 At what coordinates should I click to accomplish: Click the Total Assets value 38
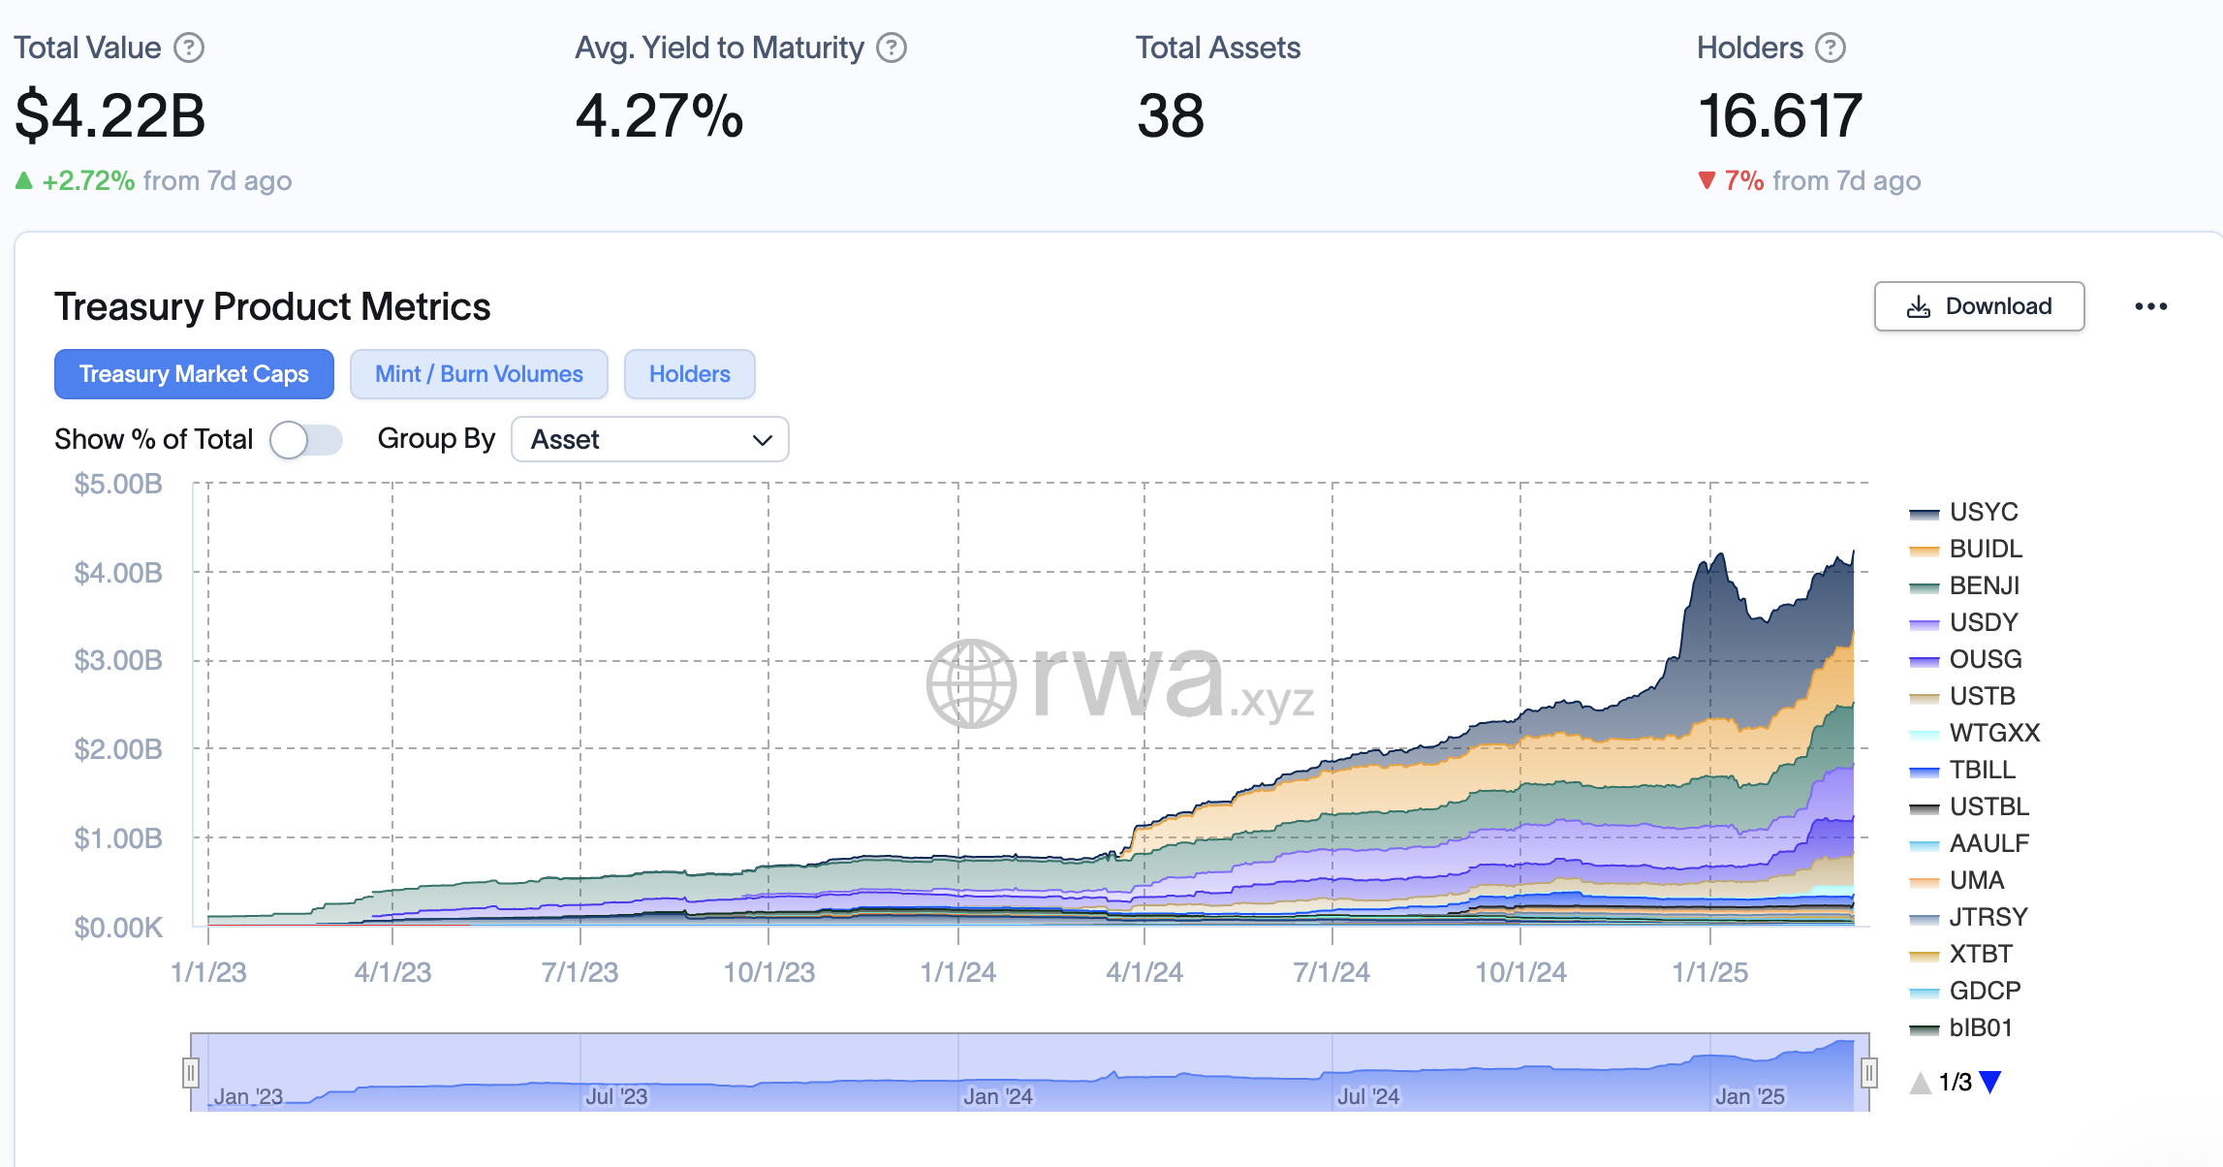point(1171,115)
